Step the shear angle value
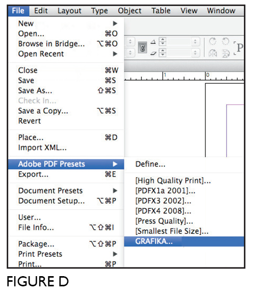Image resolution: width=255 pixels, height=294 pixels. [163, 53]
